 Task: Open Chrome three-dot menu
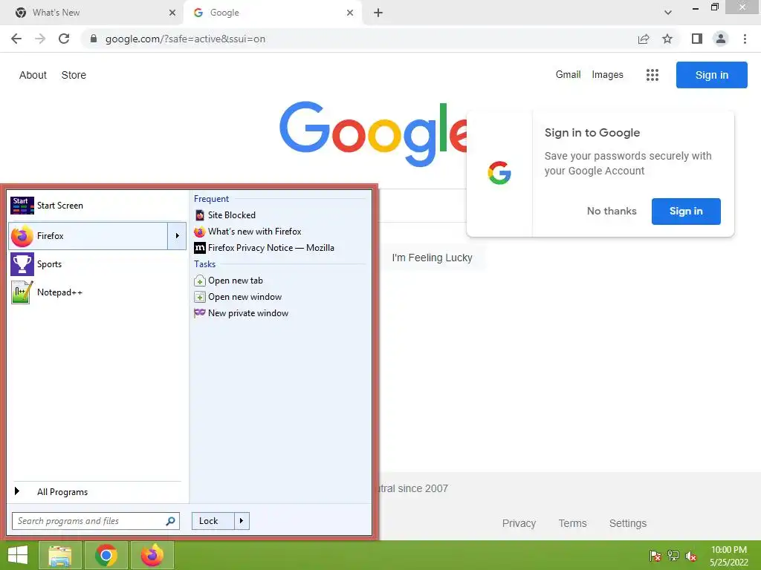(745, 39)
